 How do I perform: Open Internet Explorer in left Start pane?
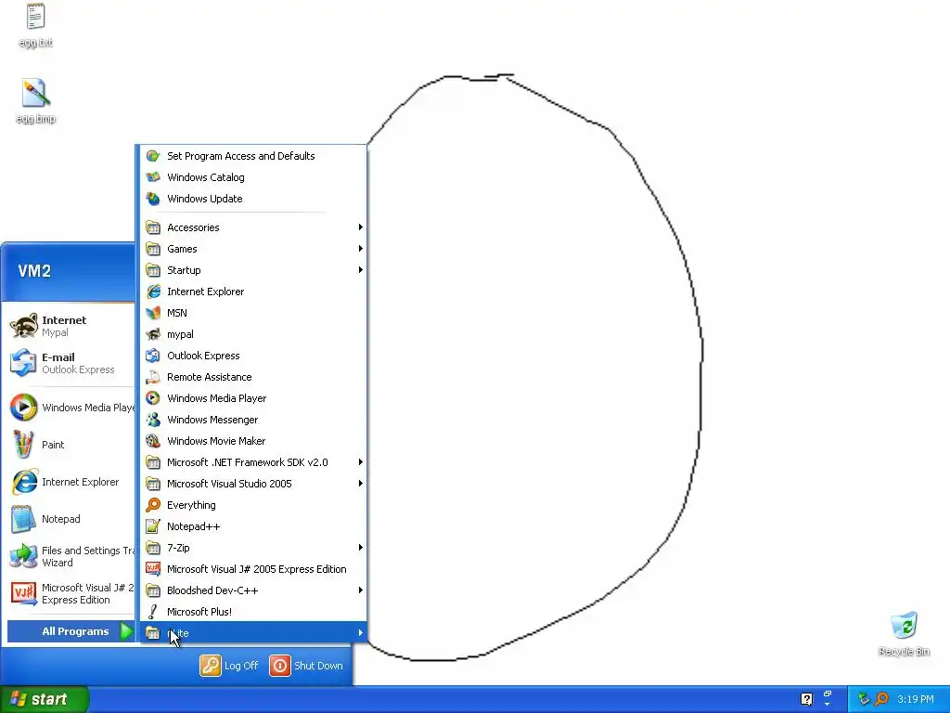click(70, 482)
